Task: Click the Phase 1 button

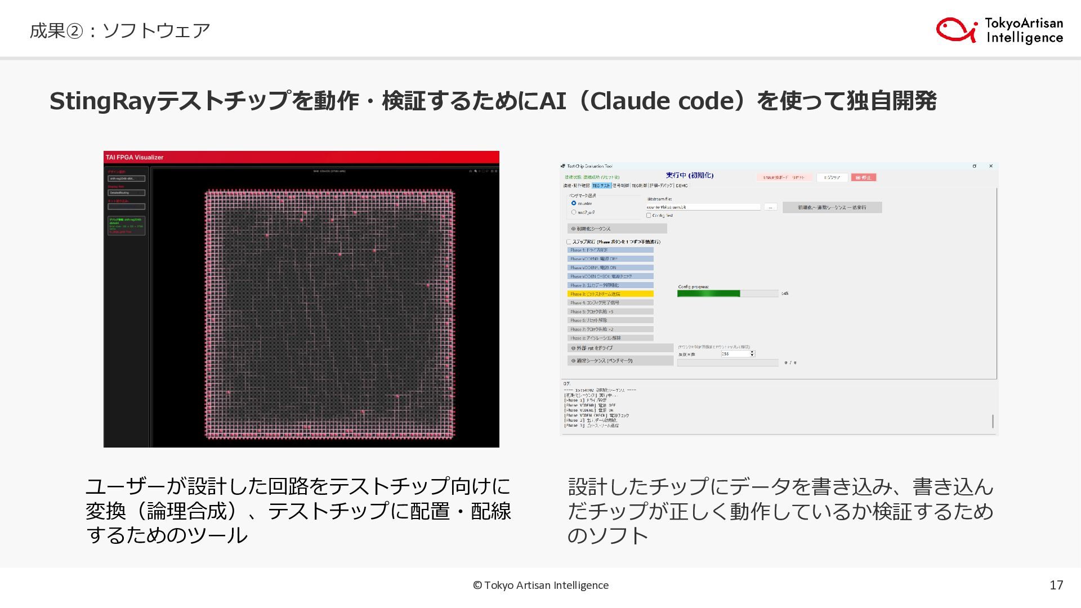Action: (x=610, y=250)
